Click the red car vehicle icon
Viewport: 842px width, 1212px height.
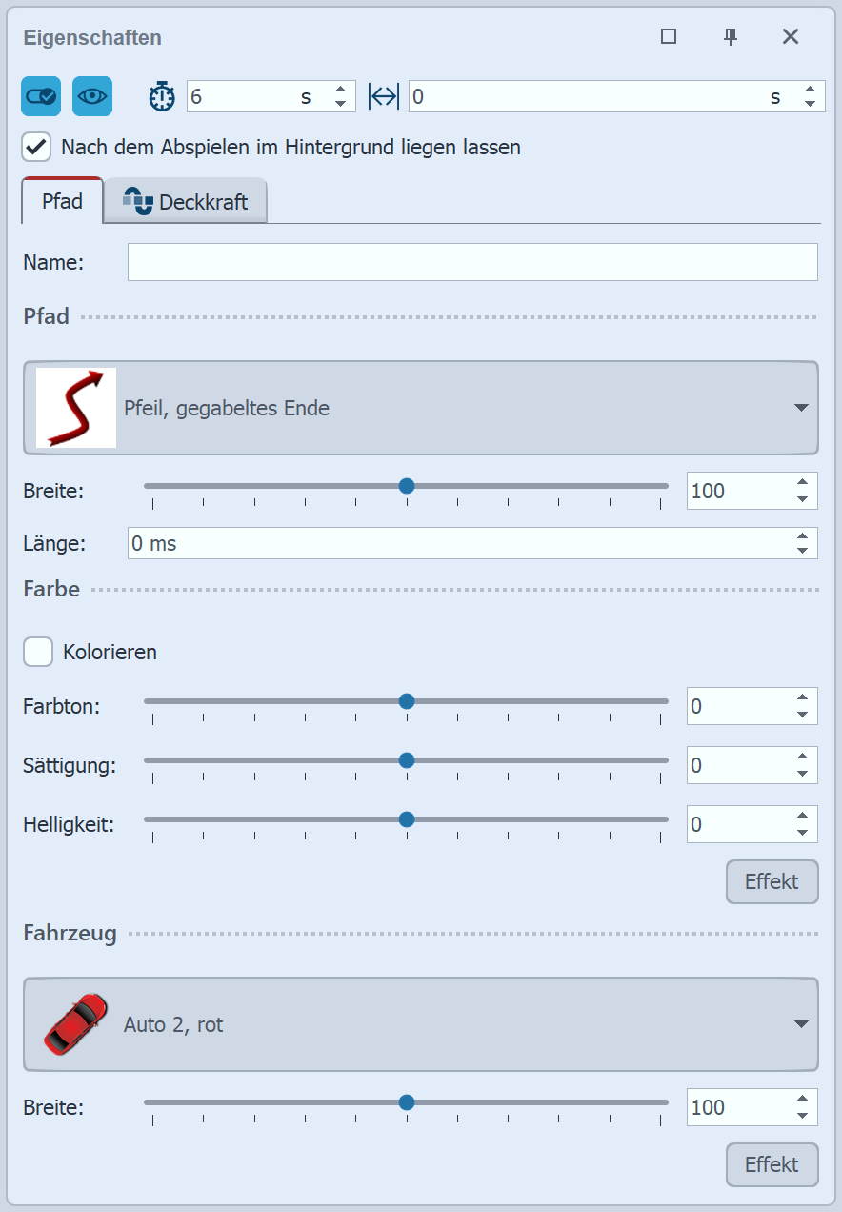click(x=76, y=1024)
